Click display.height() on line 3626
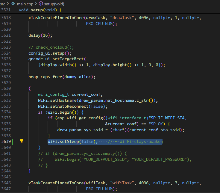Viewport: 220px width, 193px height. 112,65
